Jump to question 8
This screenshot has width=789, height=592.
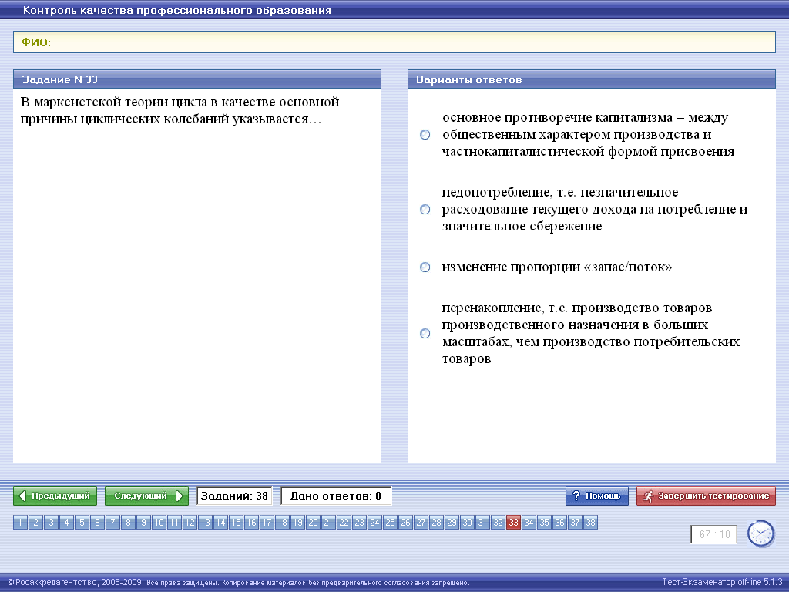[129, 523]
